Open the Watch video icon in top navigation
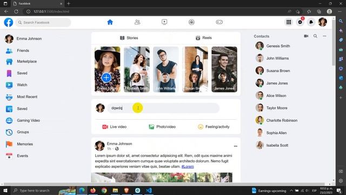This screenshot has width=346, height=195. (164, 22)
